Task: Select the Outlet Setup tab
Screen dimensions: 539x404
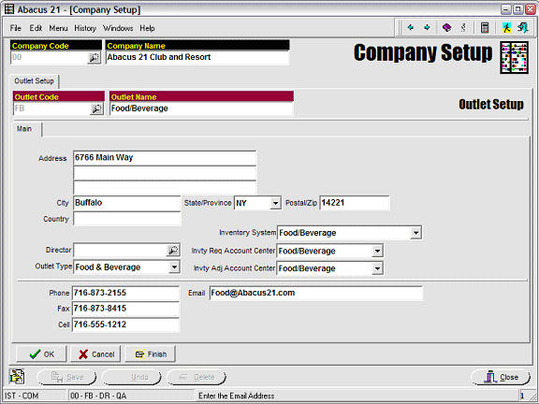Action: point(34,81)
